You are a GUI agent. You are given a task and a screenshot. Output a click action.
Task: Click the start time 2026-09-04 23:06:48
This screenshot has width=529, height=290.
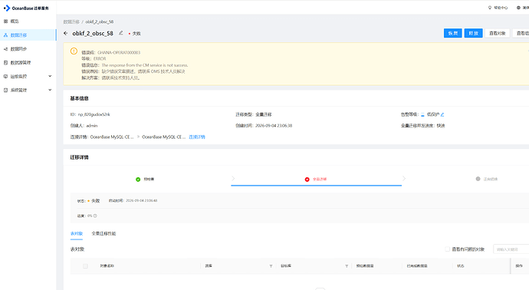pos(141,200)
